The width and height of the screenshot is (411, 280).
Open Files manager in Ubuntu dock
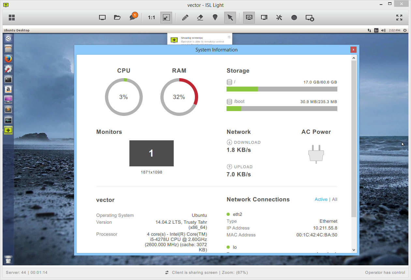(x=8, y=49)
